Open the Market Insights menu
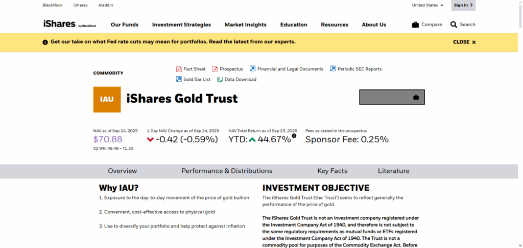The image size is (523, 248). [246, 25]
